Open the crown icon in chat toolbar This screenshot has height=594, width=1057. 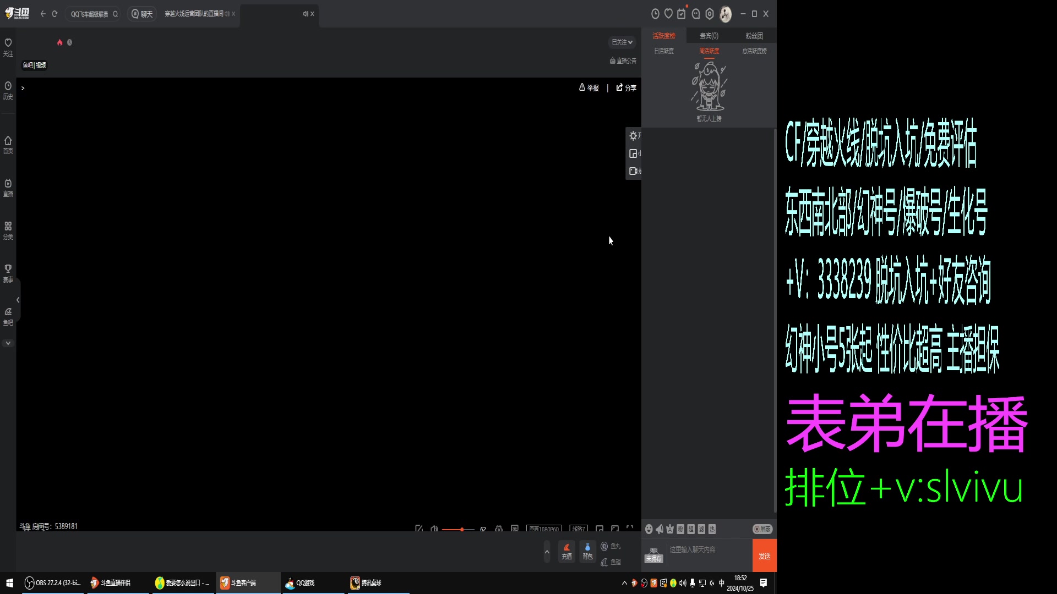[x=670, y=529]
